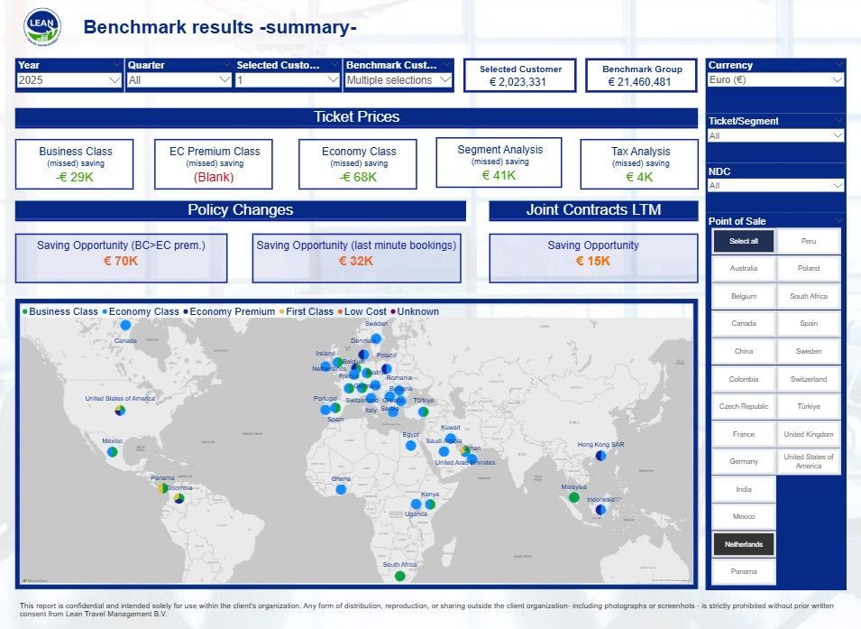The image size is (861, 629).
Task: Select Mexico in Point of Sale
Action: (x=744, y=516)
